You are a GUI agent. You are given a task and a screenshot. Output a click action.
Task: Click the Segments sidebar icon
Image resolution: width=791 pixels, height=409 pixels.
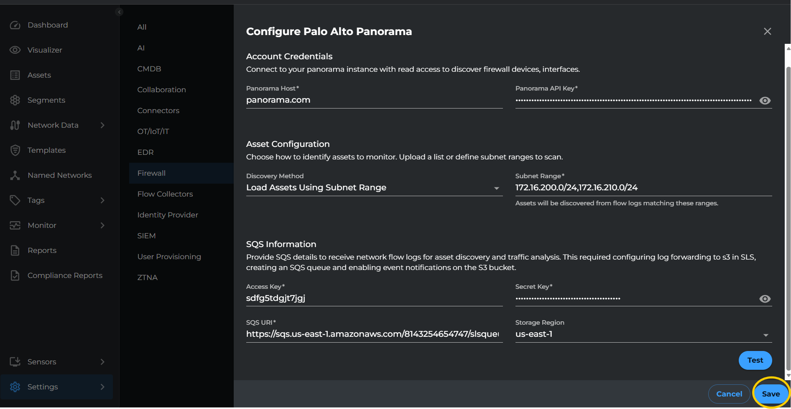click(x=15, y=100)
